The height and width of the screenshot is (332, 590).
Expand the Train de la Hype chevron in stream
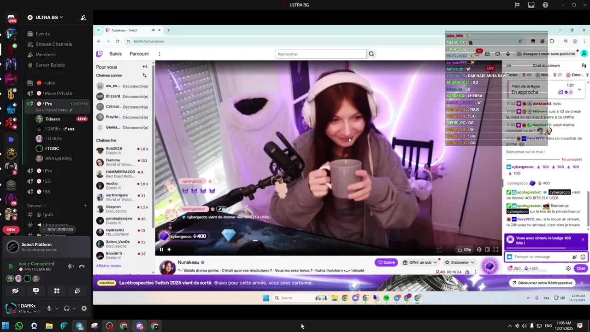(579, 89)
